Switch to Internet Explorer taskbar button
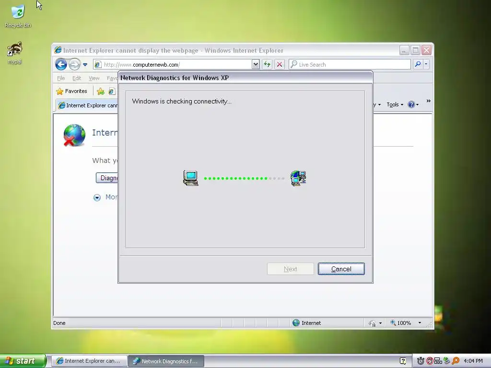 point(89,361)
